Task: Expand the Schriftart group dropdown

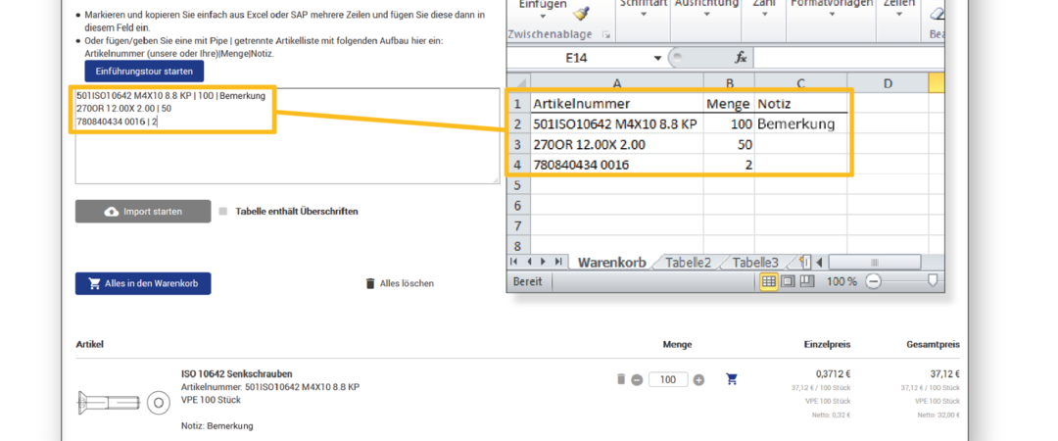Action: tap(643, 15)
